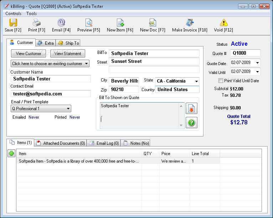The width and height of the screenshot is (273, 218).
Task: Open the Email / Print Template dropdown
Action: [x=41, y=109]
